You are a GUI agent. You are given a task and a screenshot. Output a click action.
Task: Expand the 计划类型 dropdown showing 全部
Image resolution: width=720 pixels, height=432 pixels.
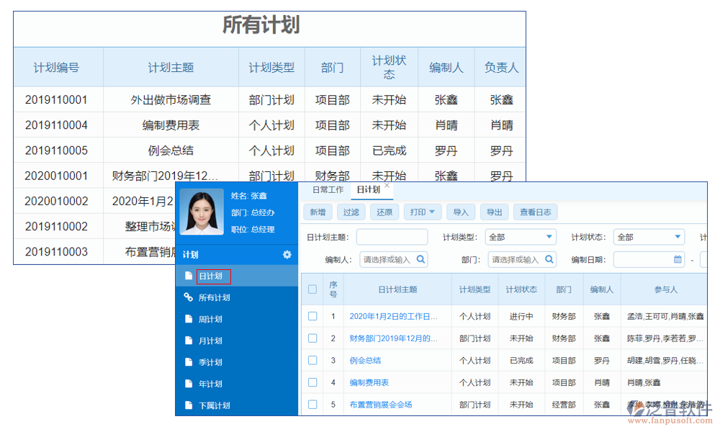click(x=547, y=236)
